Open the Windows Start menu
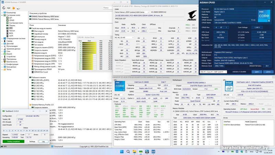The width and height of the screenshot is (275, 155). (x=122, y=152)
